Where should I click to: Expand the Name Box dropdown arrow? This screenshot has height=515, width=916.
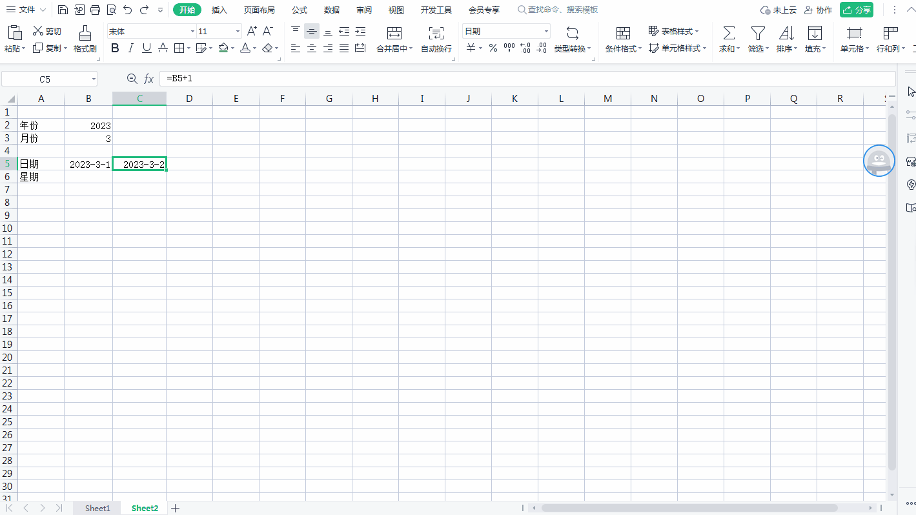point(94,79)
